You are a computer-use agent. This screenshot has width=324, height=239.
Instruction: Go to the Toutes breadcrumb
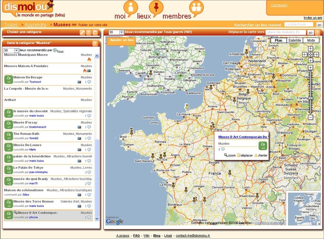[11, 25]
